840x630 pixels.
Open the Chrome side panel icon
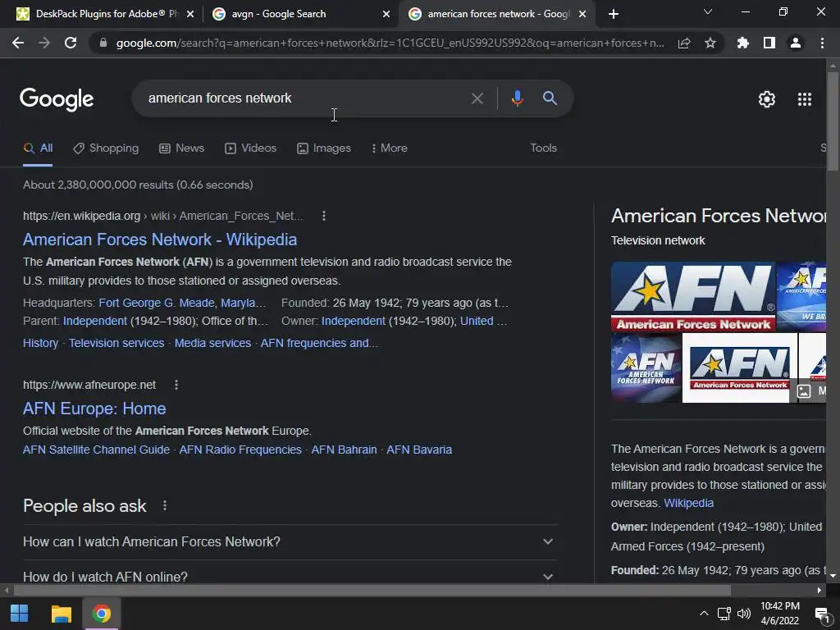(769, 43)
